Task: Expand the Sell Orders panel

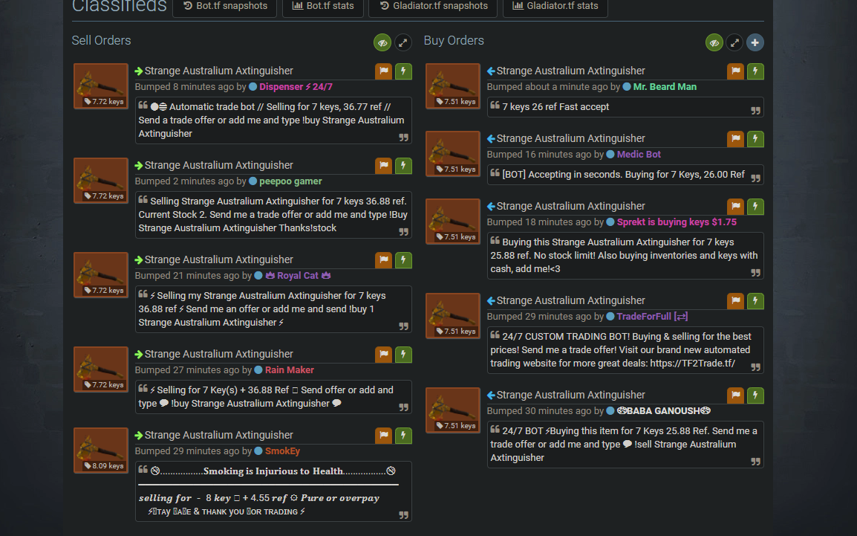Action: 403,42
